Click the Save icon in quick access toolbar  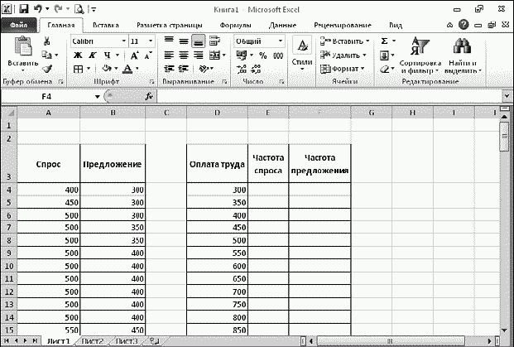point(24,9)
